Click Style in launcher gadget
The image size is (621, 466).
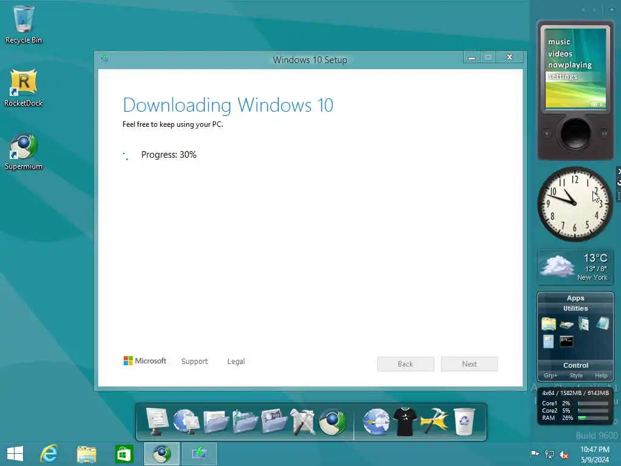[576, 375]
